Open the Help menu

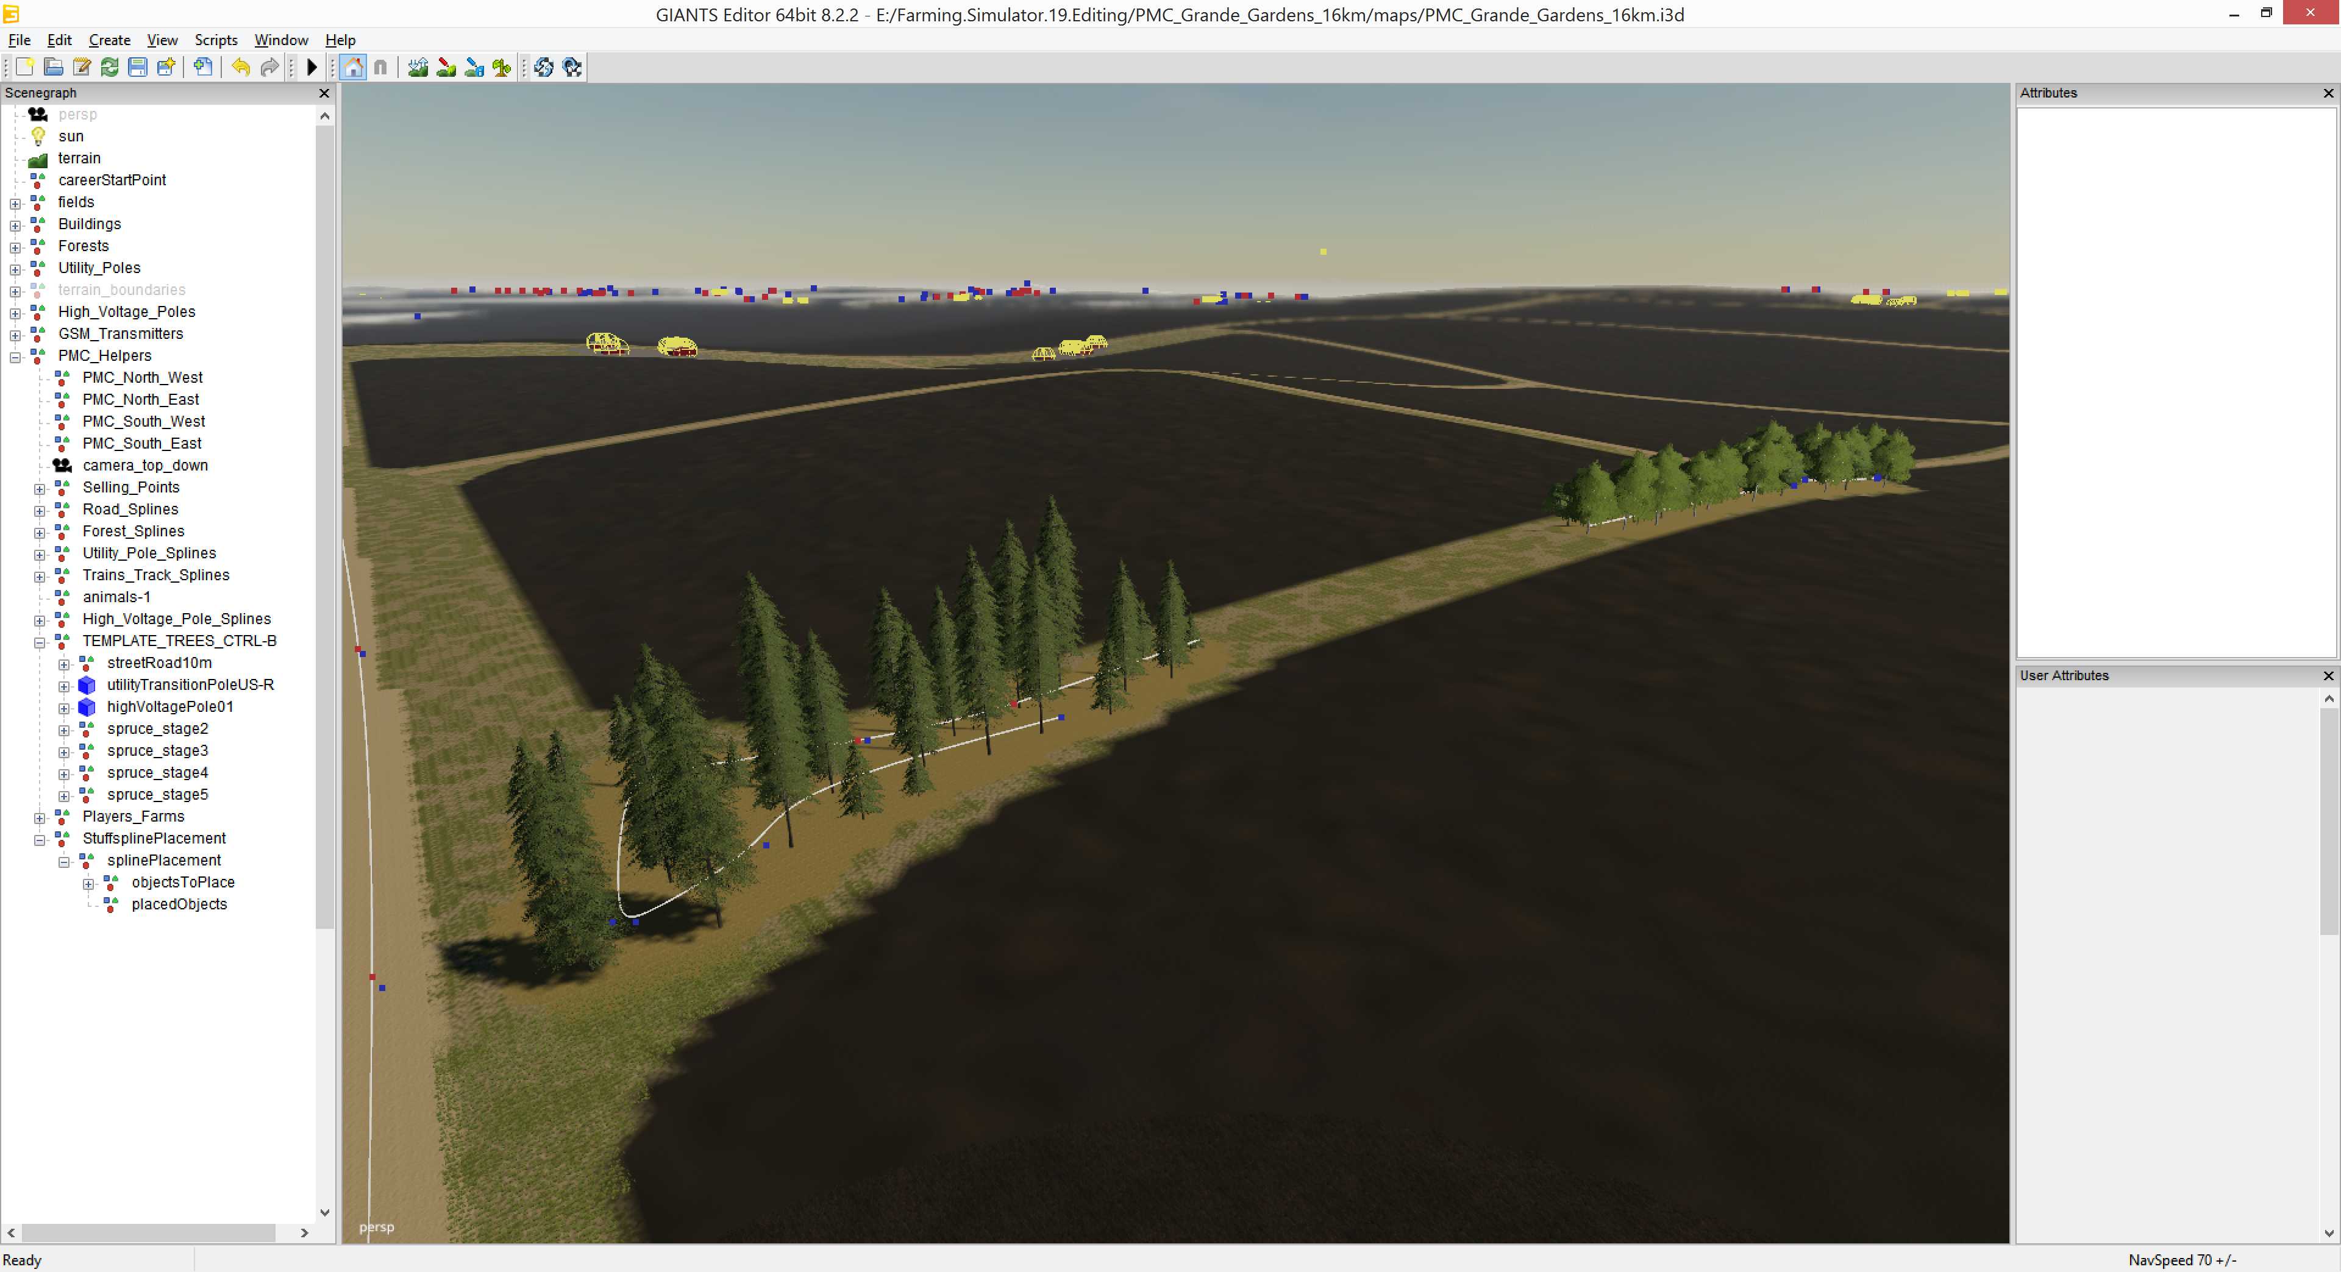[x=341, y=40]
